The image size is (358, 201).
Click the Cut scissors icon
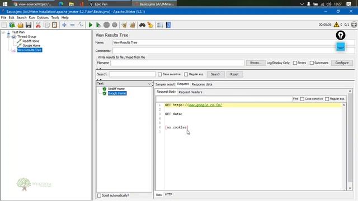click(x=38, y=25)
